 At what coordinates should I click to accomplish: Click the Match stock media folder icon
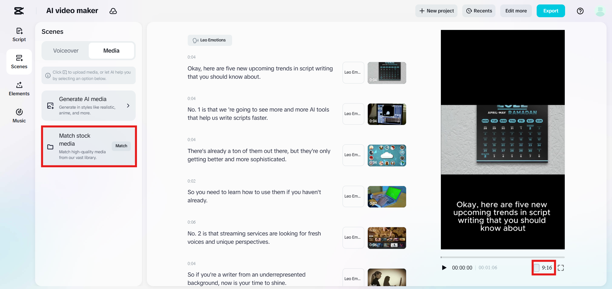(x=50, y=147)
